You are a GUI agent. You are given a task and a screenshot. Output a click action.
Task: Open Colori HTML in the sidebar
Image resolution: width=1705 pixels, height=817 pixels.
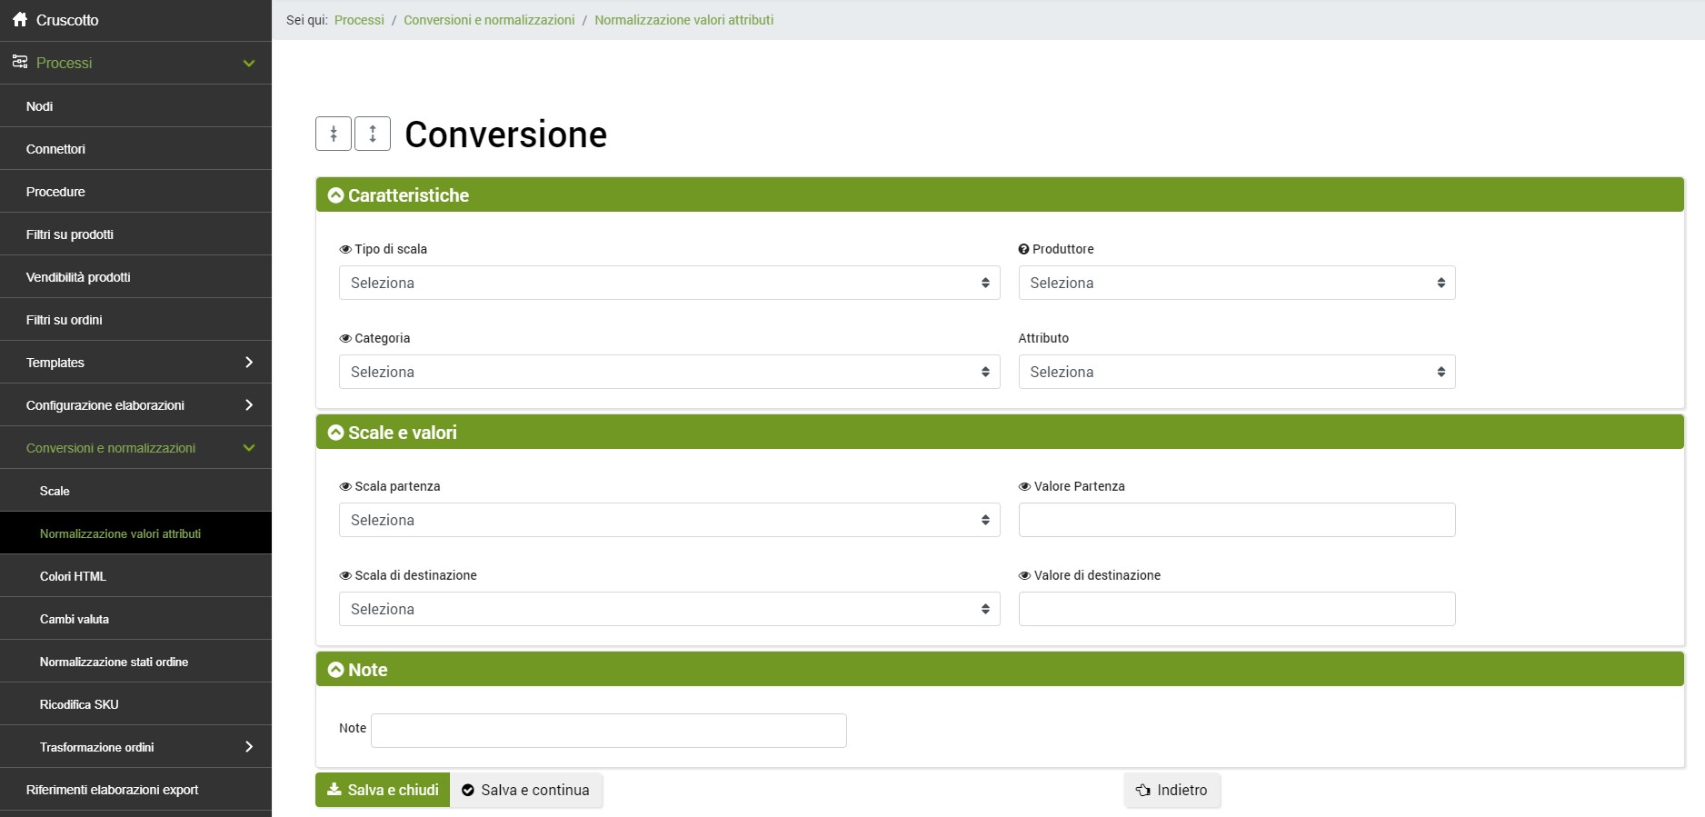[x=73, y=576]
